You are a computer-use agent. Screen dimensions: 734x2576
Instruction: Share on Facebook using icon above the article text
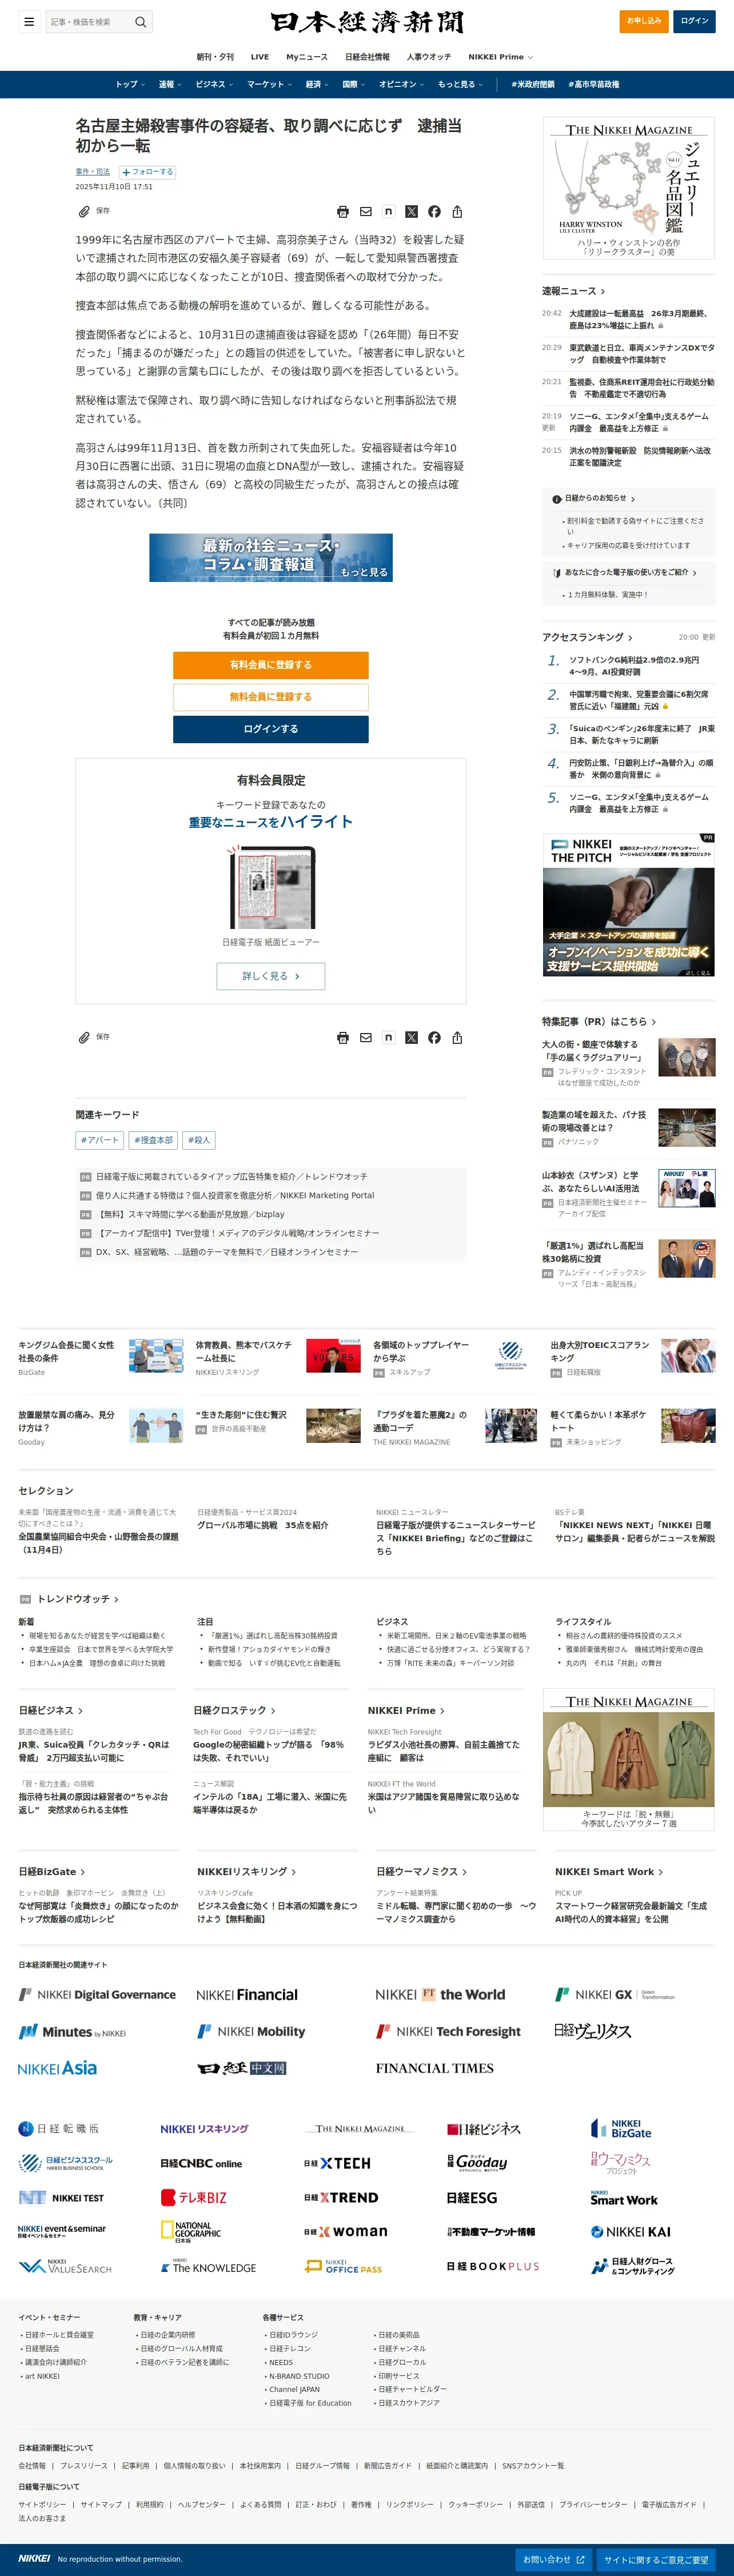click(434, 212)
